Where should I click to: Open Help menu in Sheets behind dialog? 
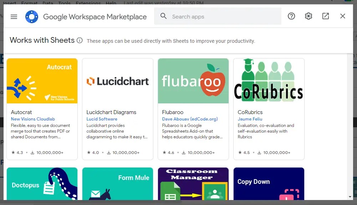(x=111, y=2)
